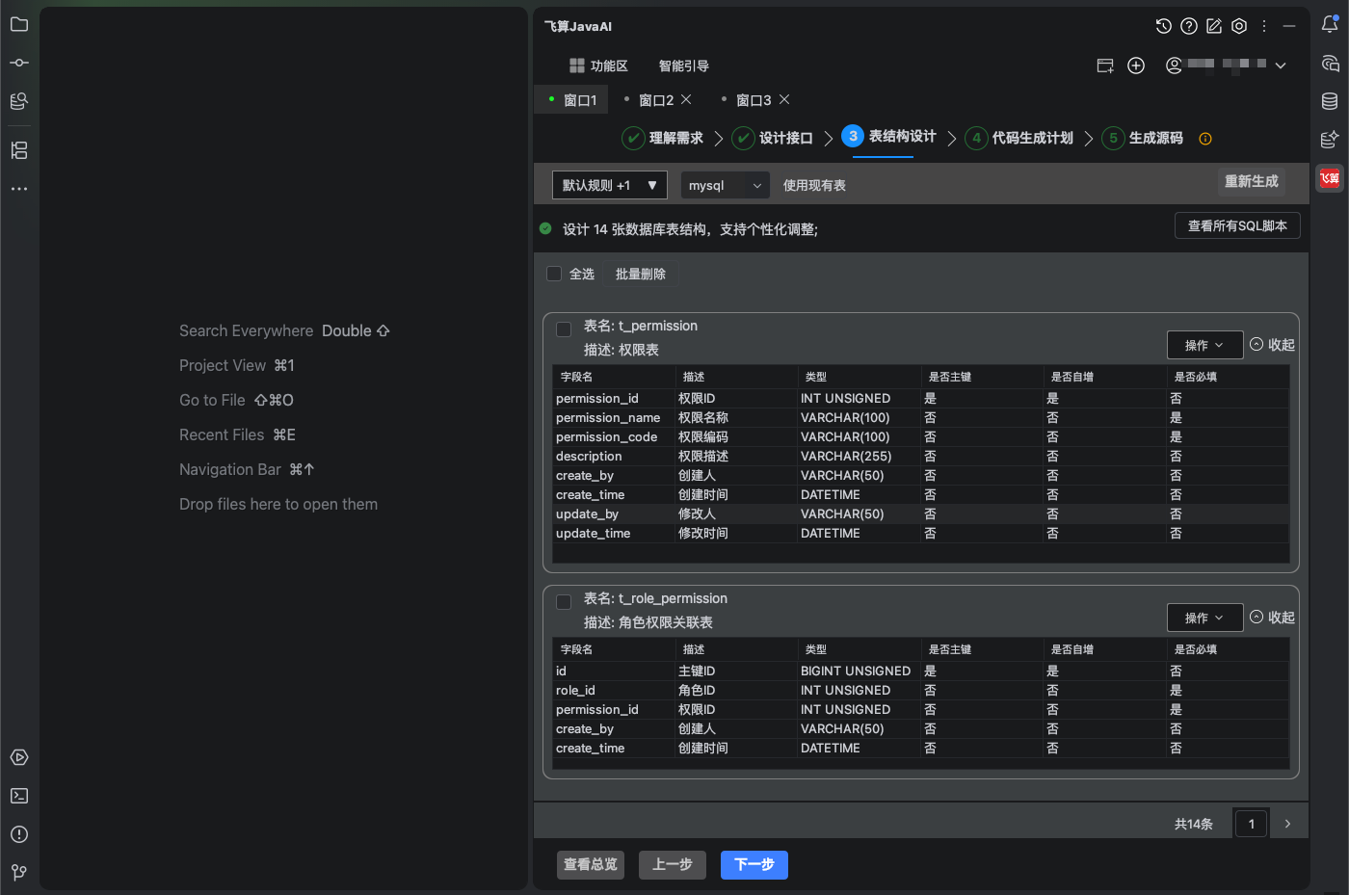The image size is (1349, 895).
Task: Click the description field cell
Action: click(614, 456)
